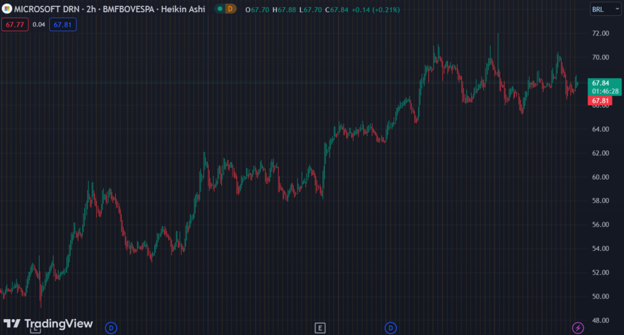Click the C67.84 close value in header

pos(336,10)
